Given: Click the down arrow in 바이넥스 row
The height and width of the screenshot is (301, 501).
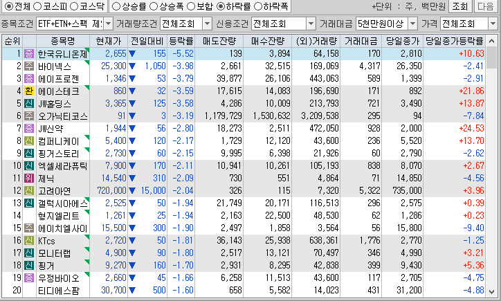Looking at the screenshot, I should (x=132, y=66).
